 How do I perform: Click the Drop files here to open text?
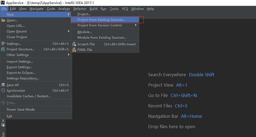tap(172, 127)
